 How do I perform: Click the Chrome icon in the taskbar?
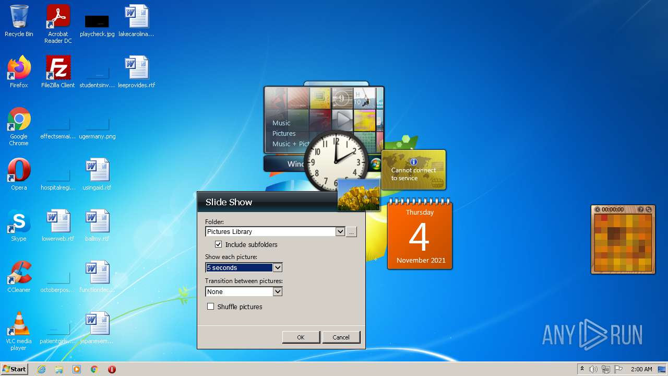click(x=94, y=369)
